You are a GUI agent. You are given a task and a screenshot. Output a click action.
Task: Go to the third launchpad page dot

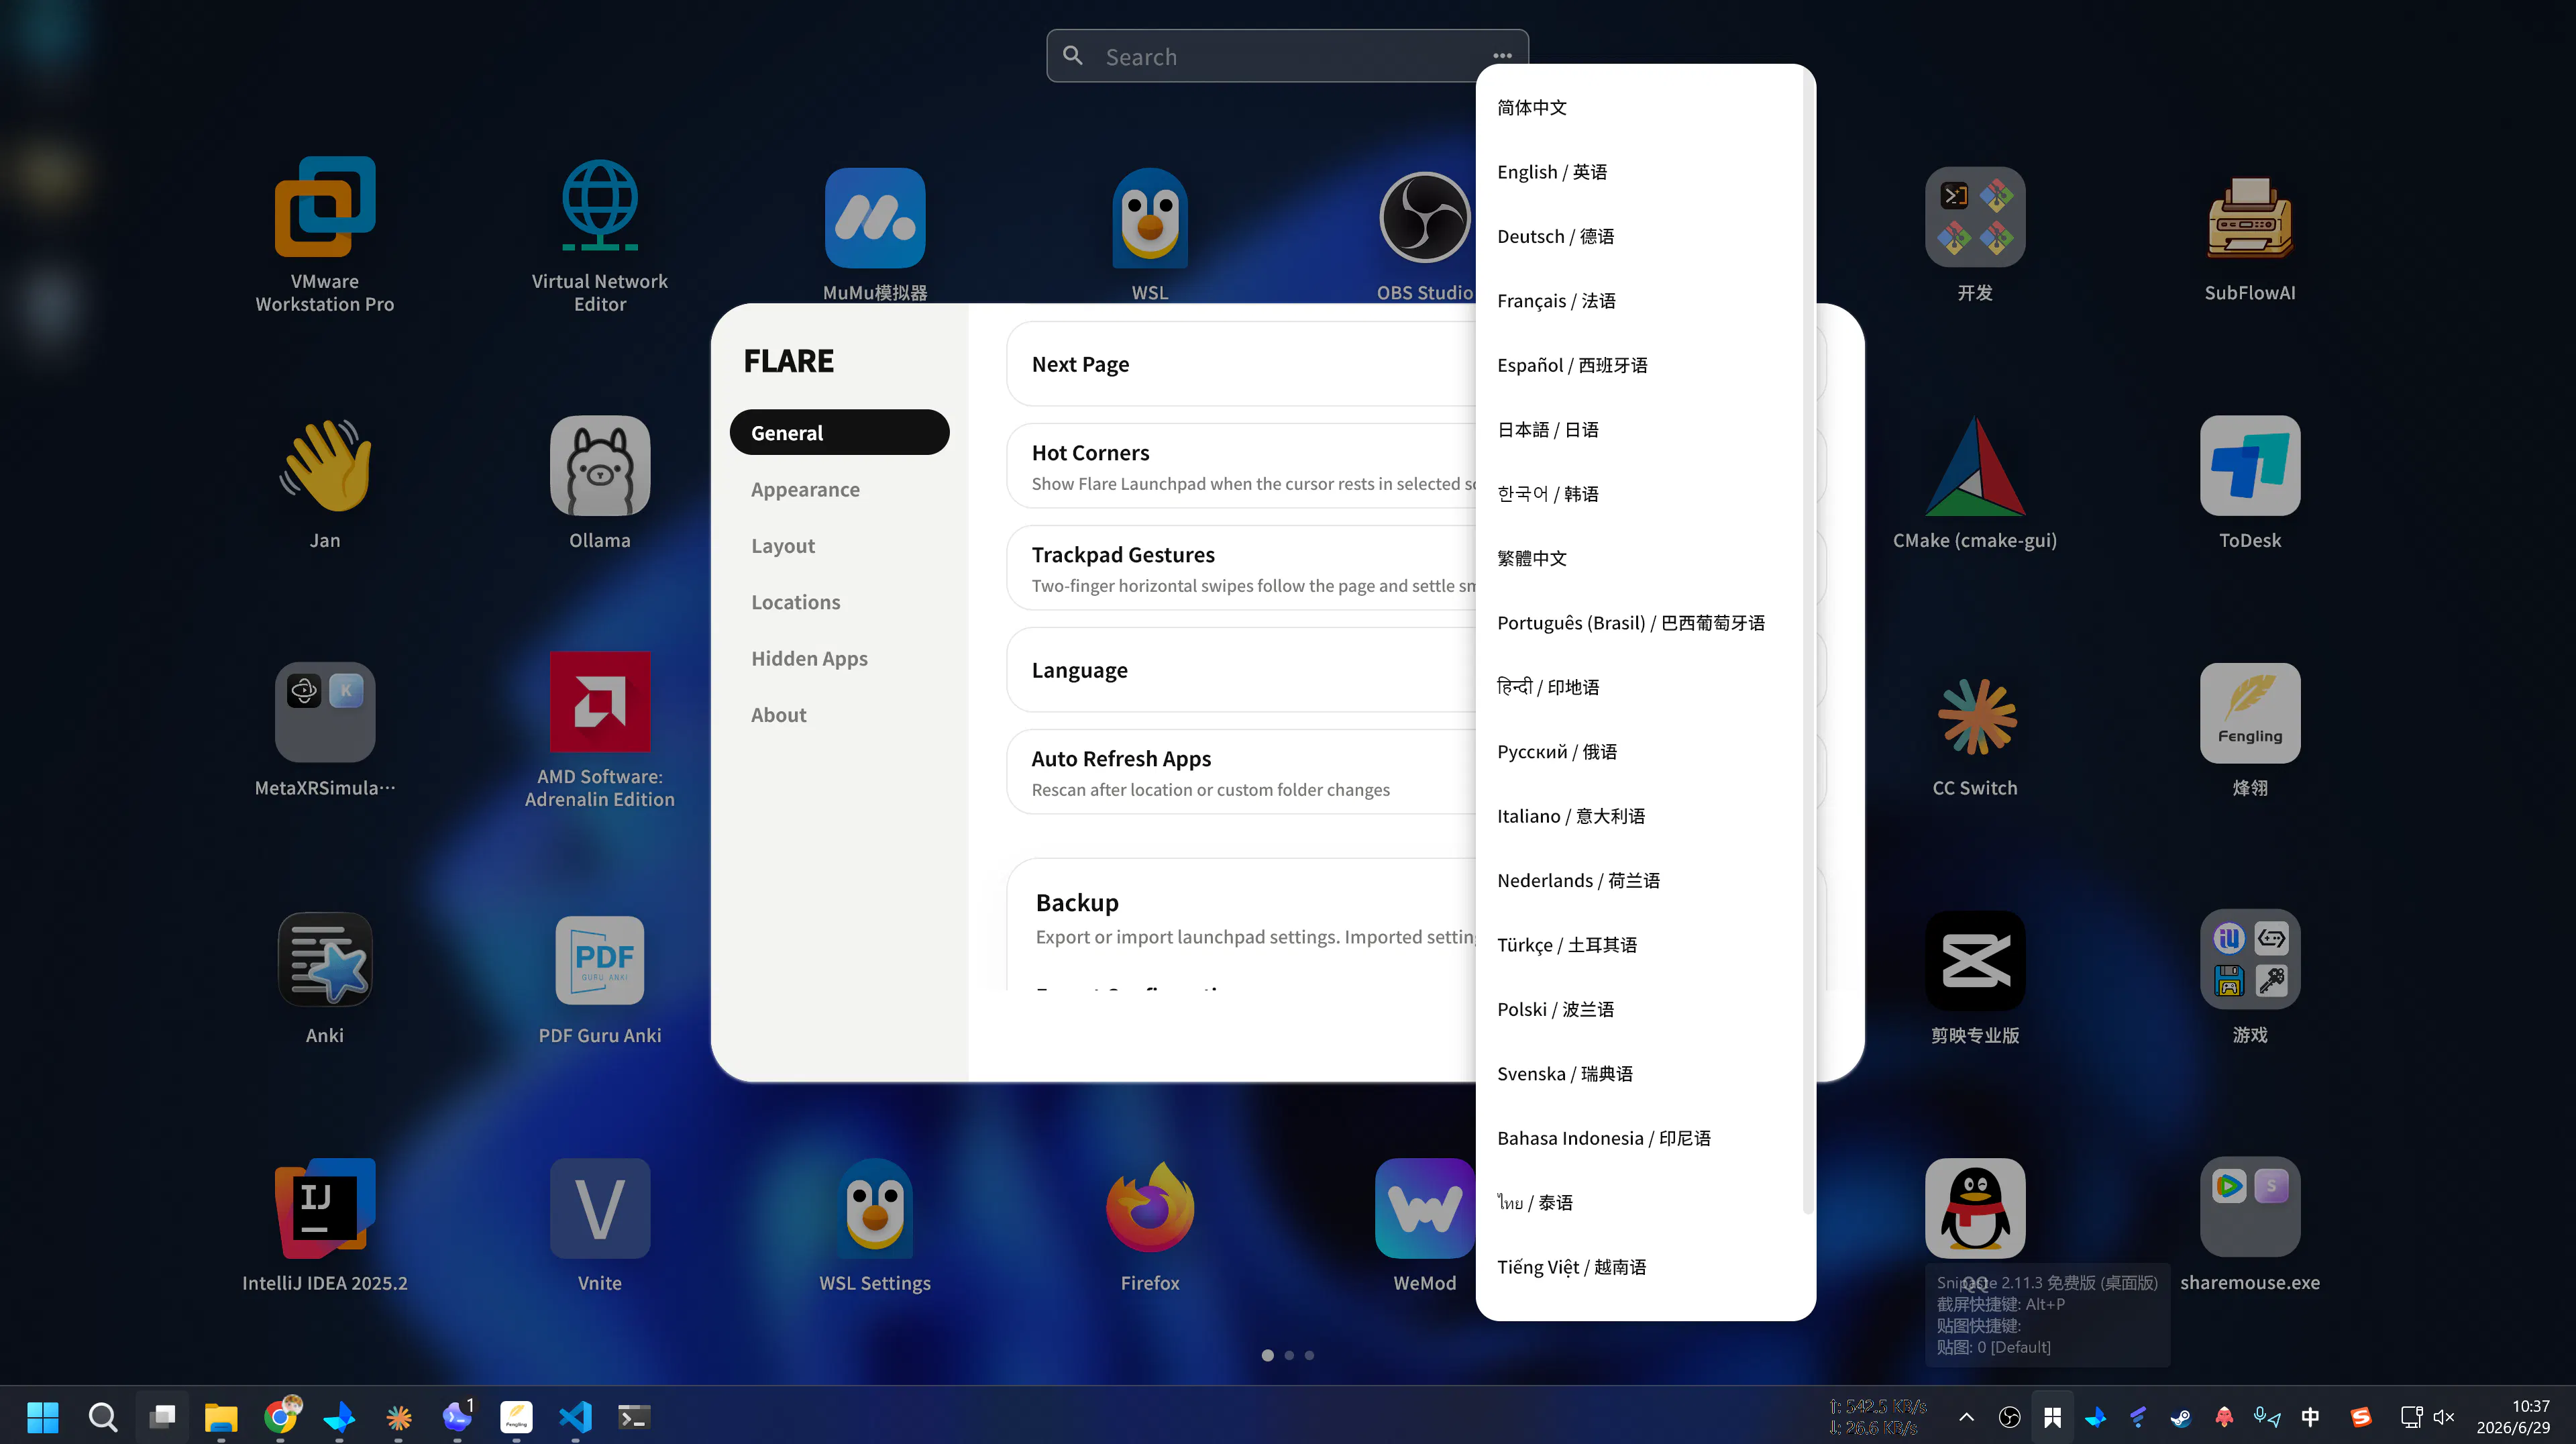[x=1309, y=1356]
